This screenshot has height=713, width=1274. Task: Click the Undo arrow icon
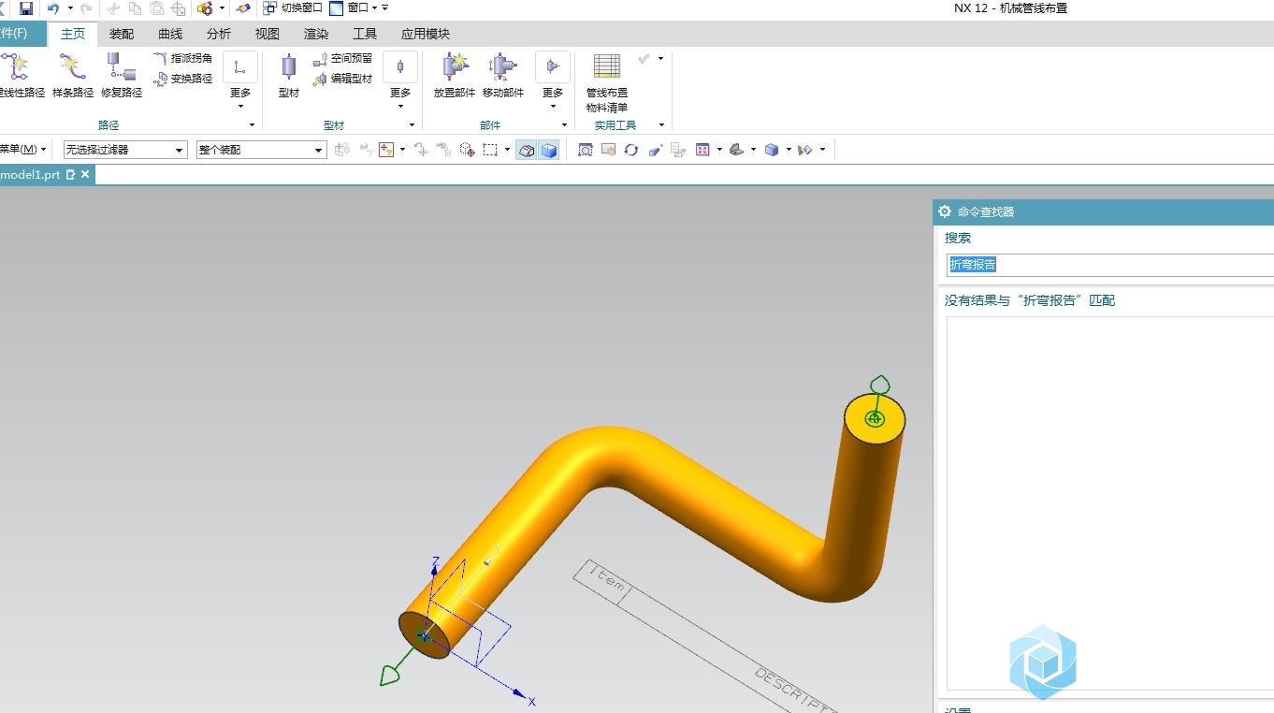click(x=53, y=8)
